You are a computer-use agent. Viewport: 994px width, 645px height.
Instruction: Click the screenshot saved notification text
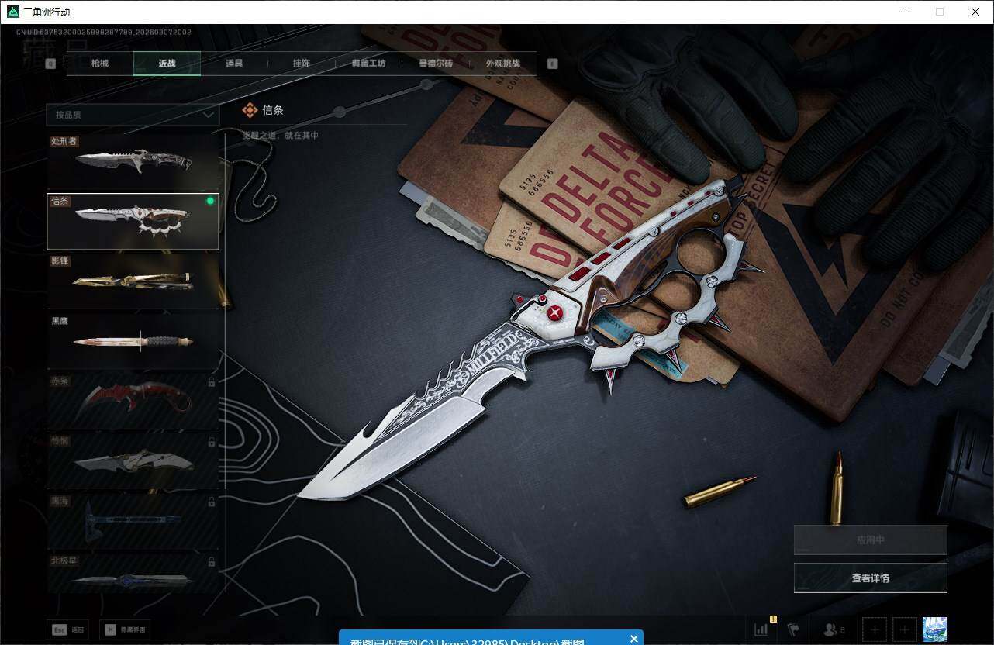[x=467, y=642]
